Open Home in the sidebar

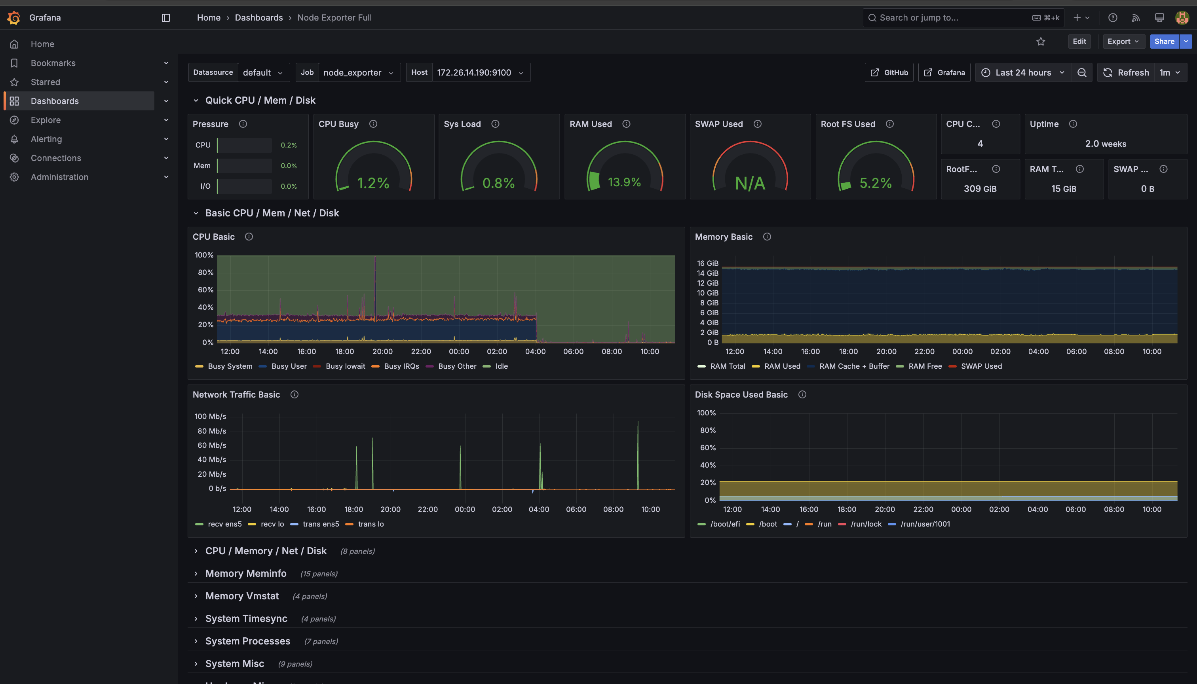click(x=42, y=44)
